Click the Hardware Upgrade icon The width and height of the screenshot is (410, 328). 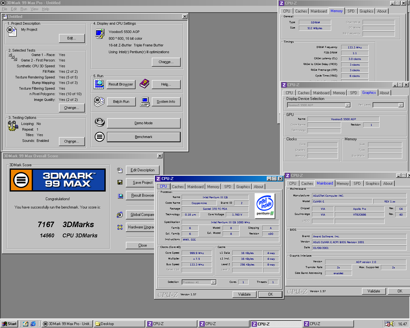point(120,227)
